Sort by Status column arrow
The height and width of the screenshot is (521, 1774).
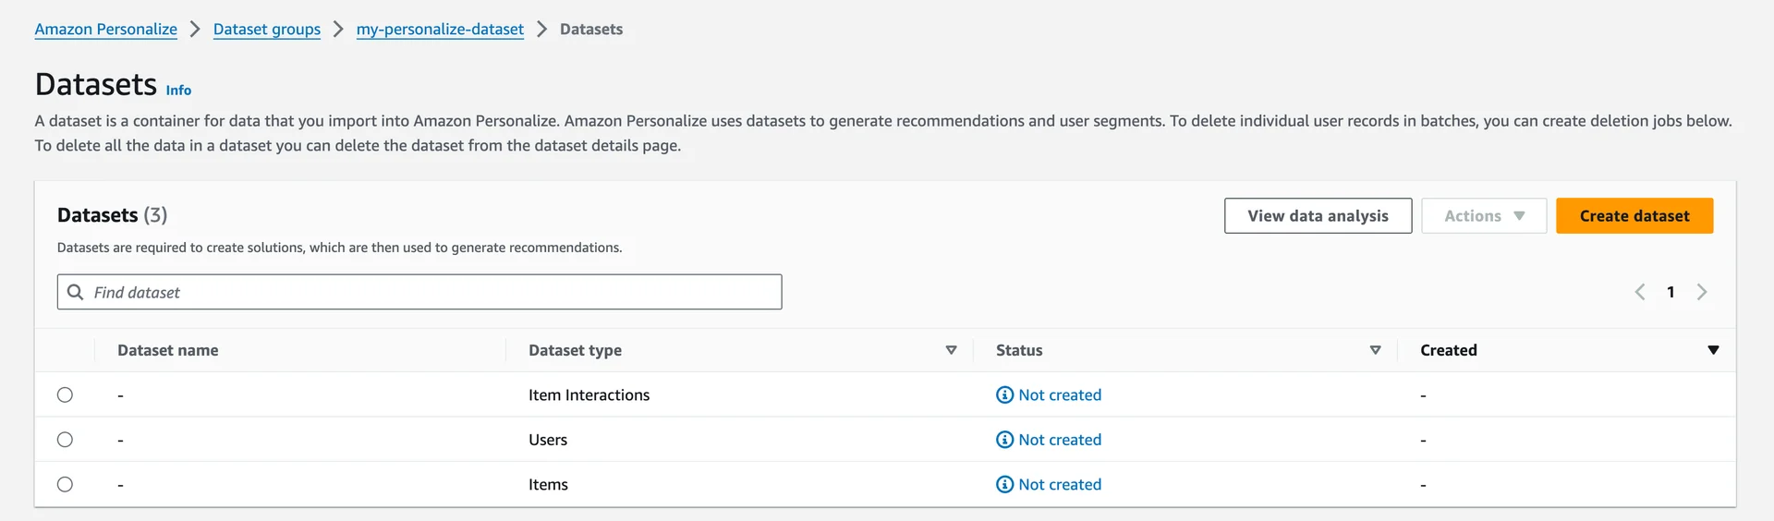1375,350
